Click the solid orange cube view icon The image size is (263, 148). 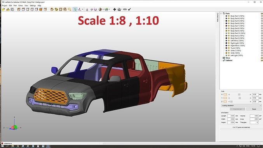[x=40, y=9]
